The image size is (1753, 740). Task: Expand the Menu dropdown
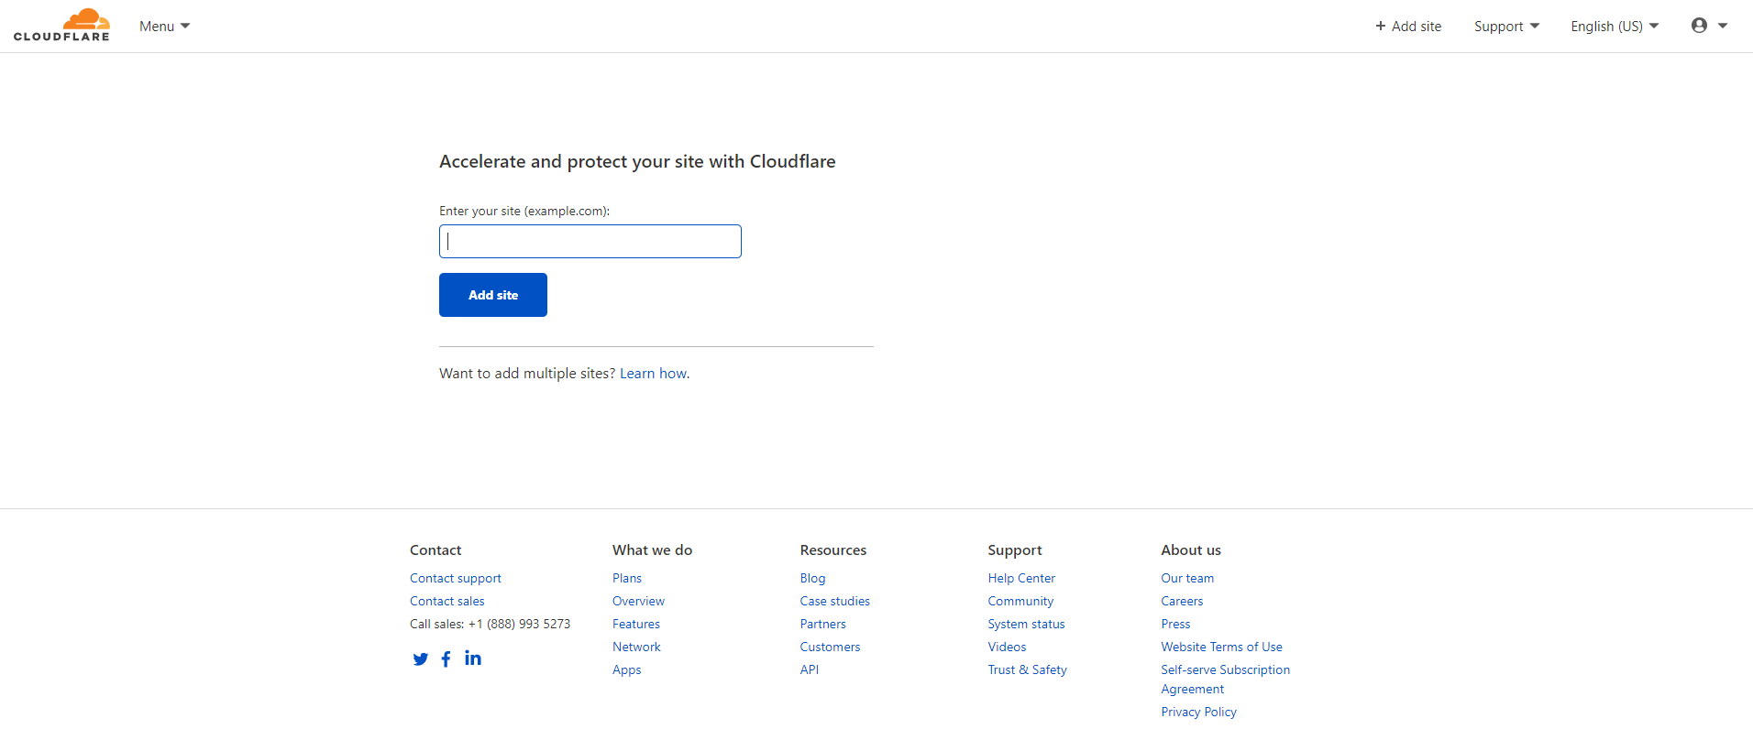click(165, 27)
